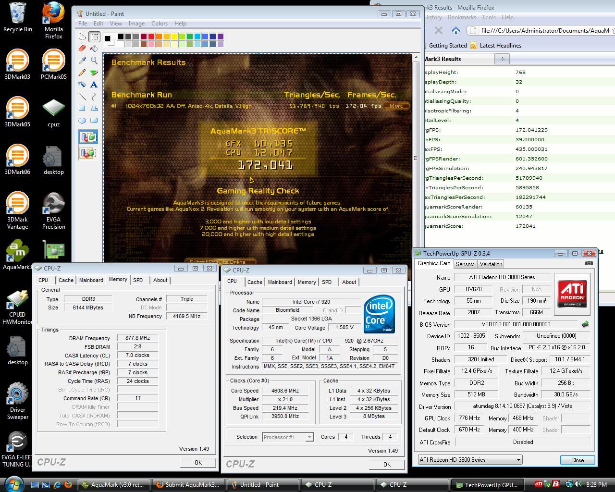The height and width of the screenshot is (492, 615).
Task: Expand the Processor #1 selection dropdown
Action: pyautogui.click(x=288, y=437)
